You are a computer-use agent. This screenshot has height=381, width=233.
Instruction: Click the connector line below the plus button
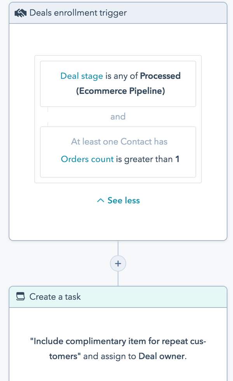tap(118, 279)
